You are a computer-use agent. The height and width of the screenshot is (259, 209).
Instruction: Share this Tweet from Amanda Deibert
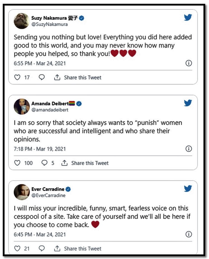click(x=85, y=163)
